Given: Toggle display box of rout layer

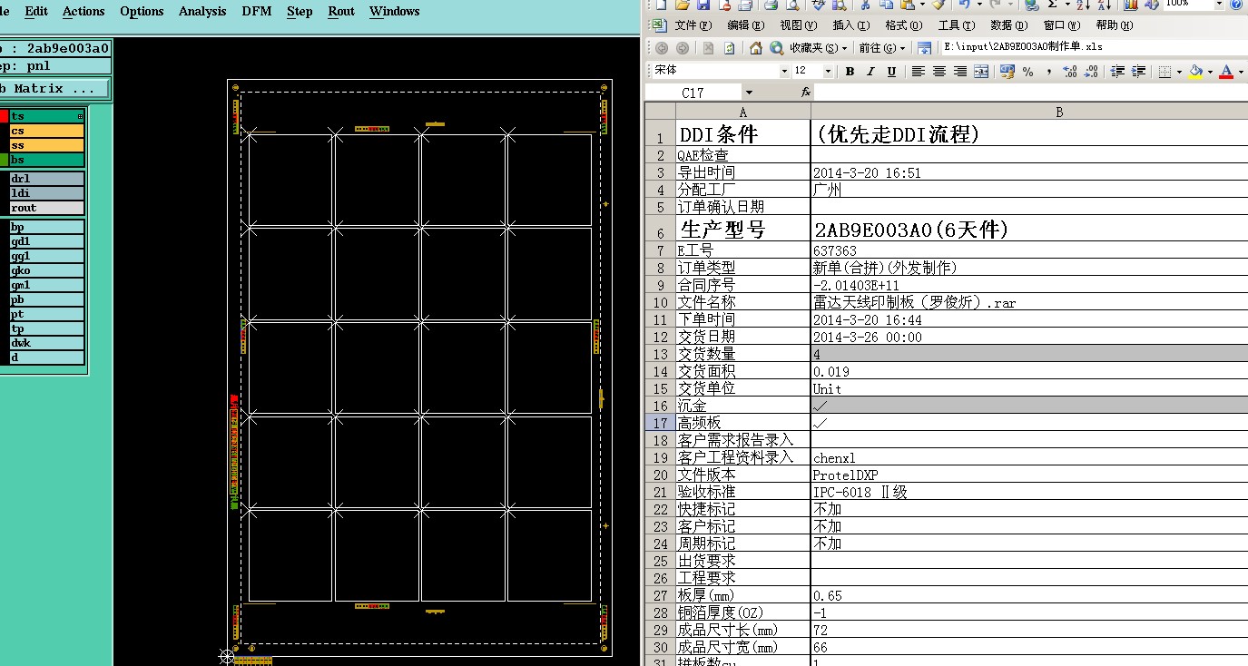Looking at the screenshot, I should coord(4,208).
